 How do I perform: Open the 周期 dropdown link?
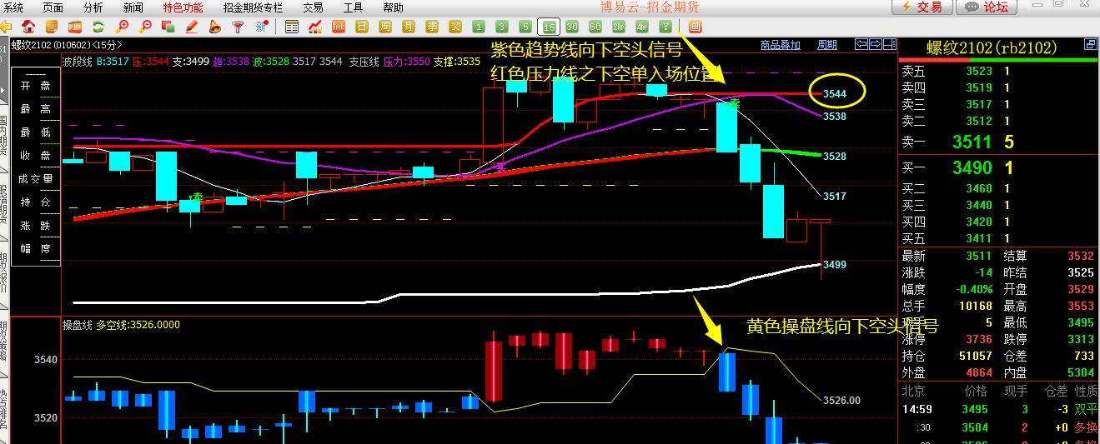coord(826,45)
